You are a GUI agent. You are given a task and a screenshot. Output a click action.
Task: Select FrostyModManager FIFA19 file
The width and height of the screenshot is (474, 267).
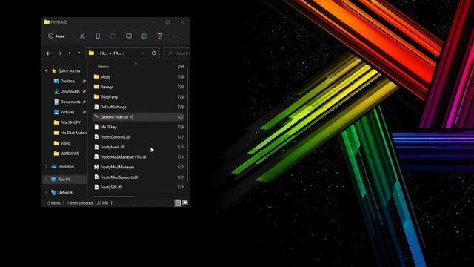123,157
